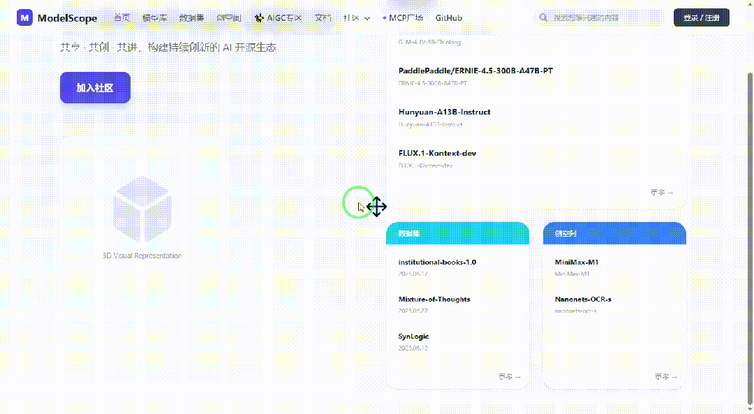Viewport: 754px width, 414px height.
Task: Open the FLUX.1-Kontext-dev model title
Action: click(437, 154)
